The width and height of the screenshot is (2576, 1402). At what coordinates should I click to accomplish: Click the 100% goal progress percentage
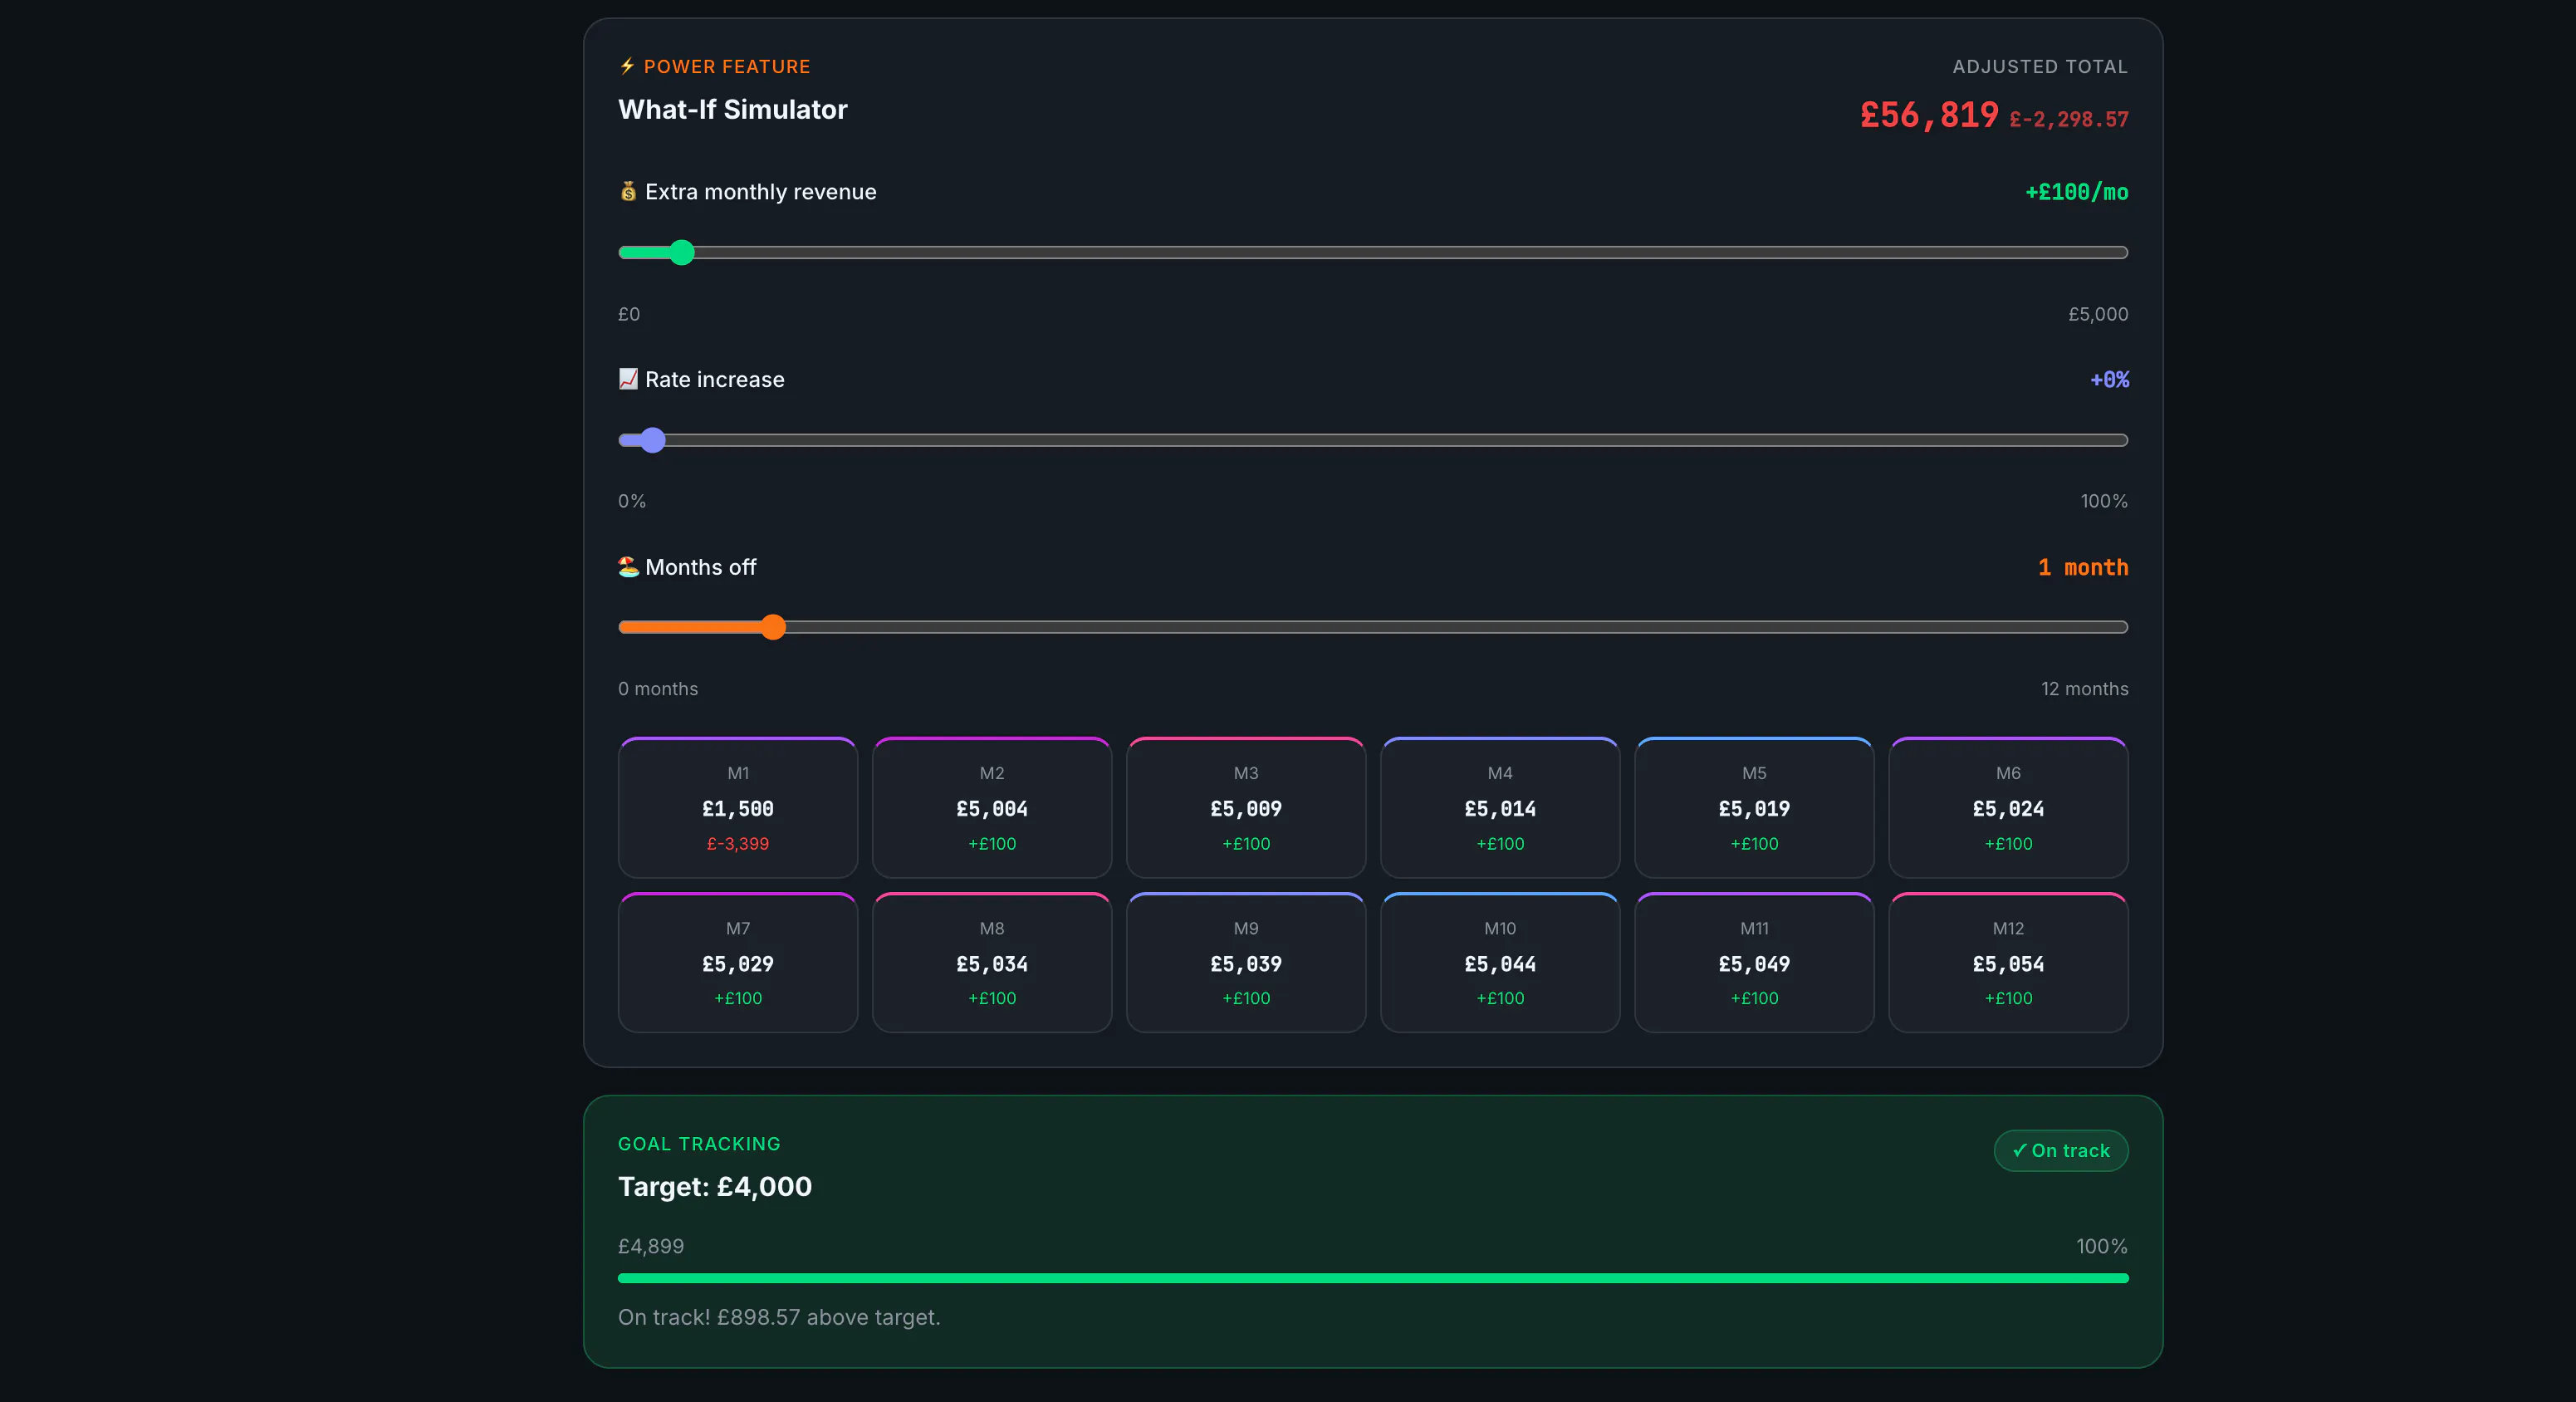coord(2102,1246)
